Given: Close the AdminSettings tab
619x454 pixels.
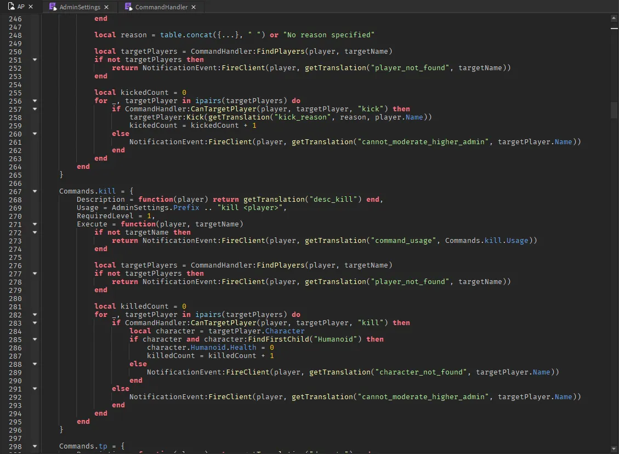Looking at the screenshot, I should (106, 7).
